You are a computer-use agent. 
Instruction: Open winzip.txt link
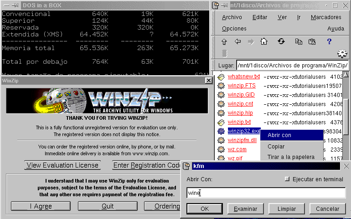click(239, 122)
